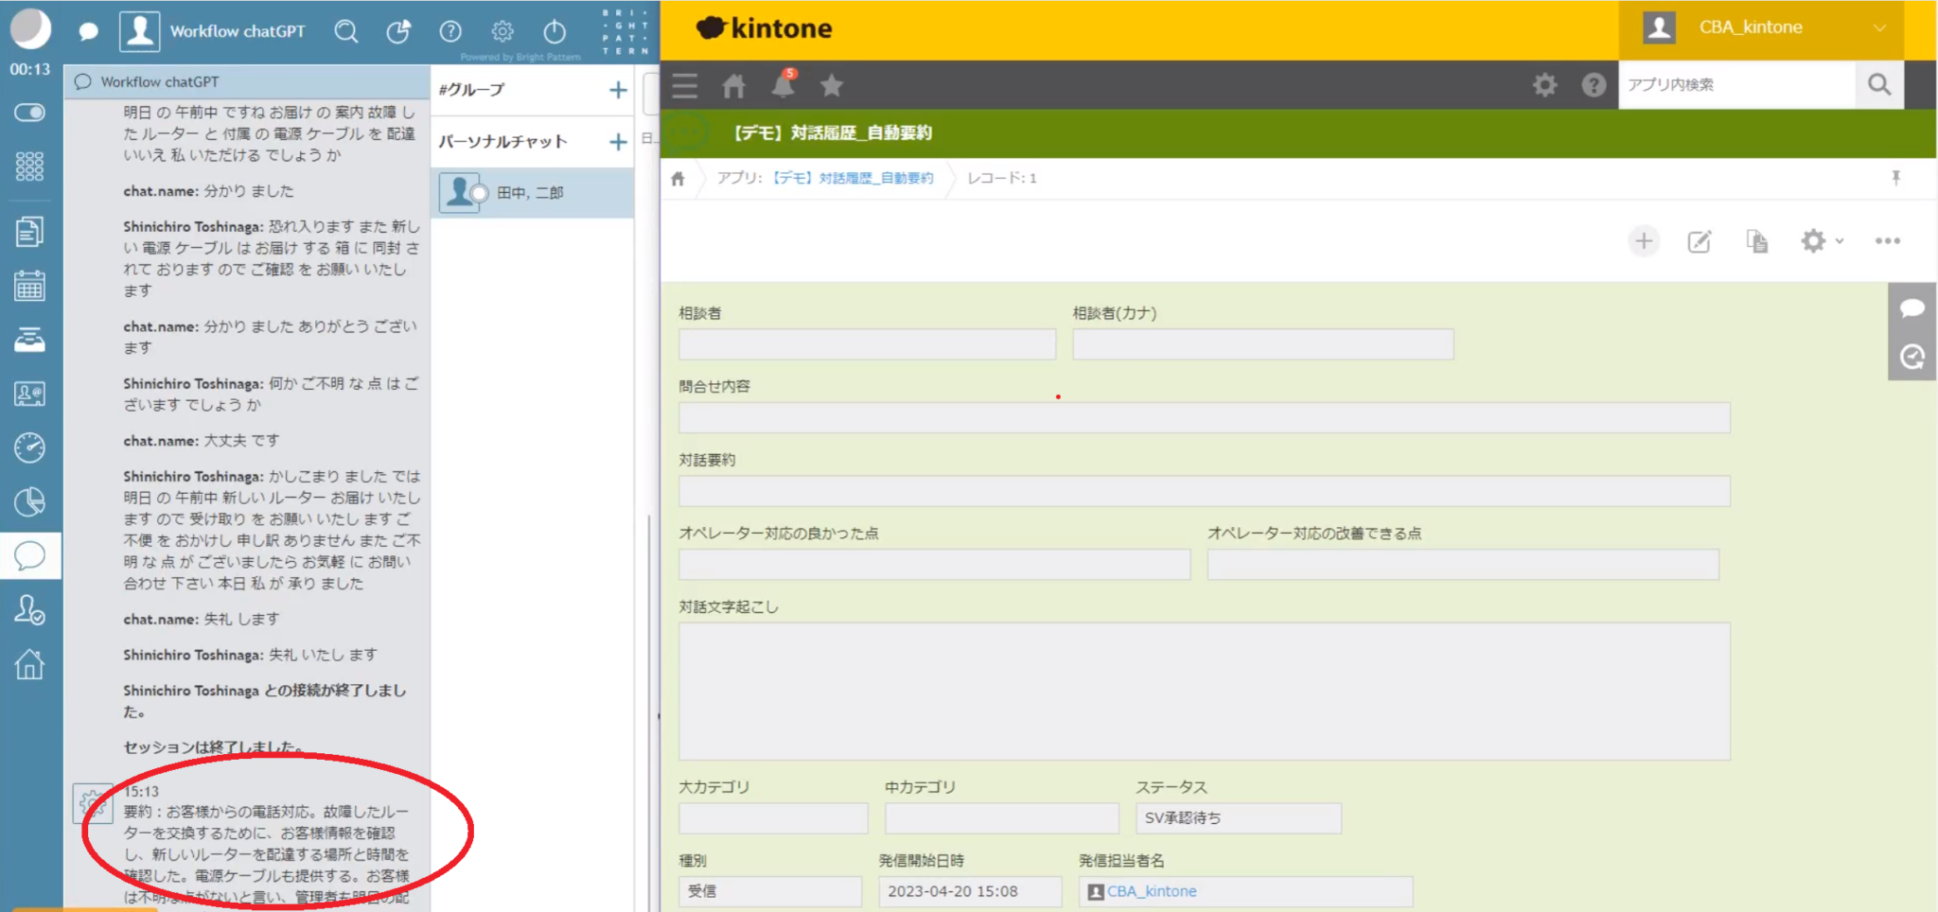Open the ellipsis more-options menu

tap(1888, 241)
